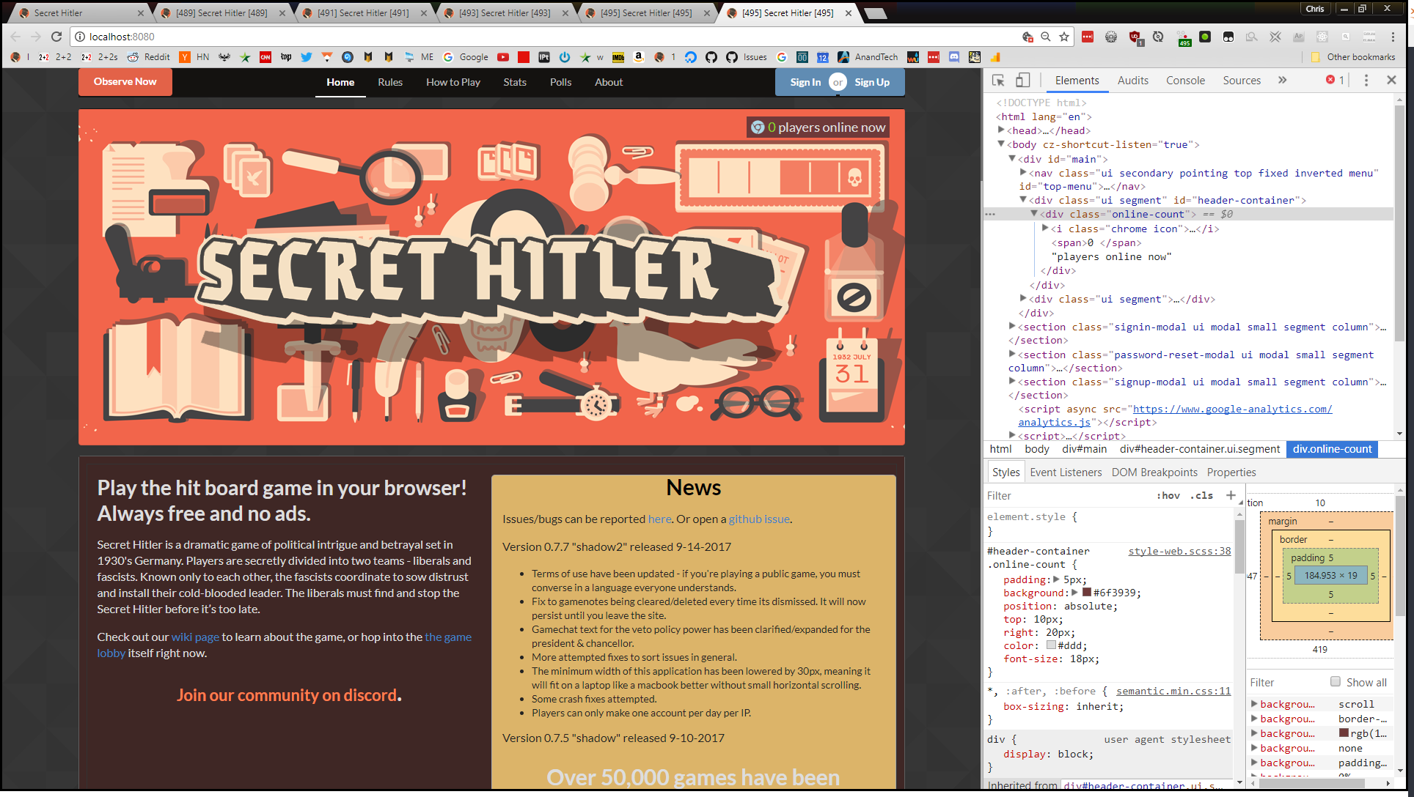The height and width of the screenshot is (797, 1414).
Task: Click the red error count indicator
Action: (x=1335, y=80)
